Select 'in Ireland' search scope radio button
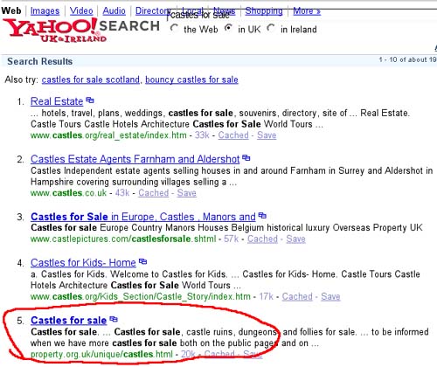This screenshot has width=437, height=367. (x=271, y=28)
